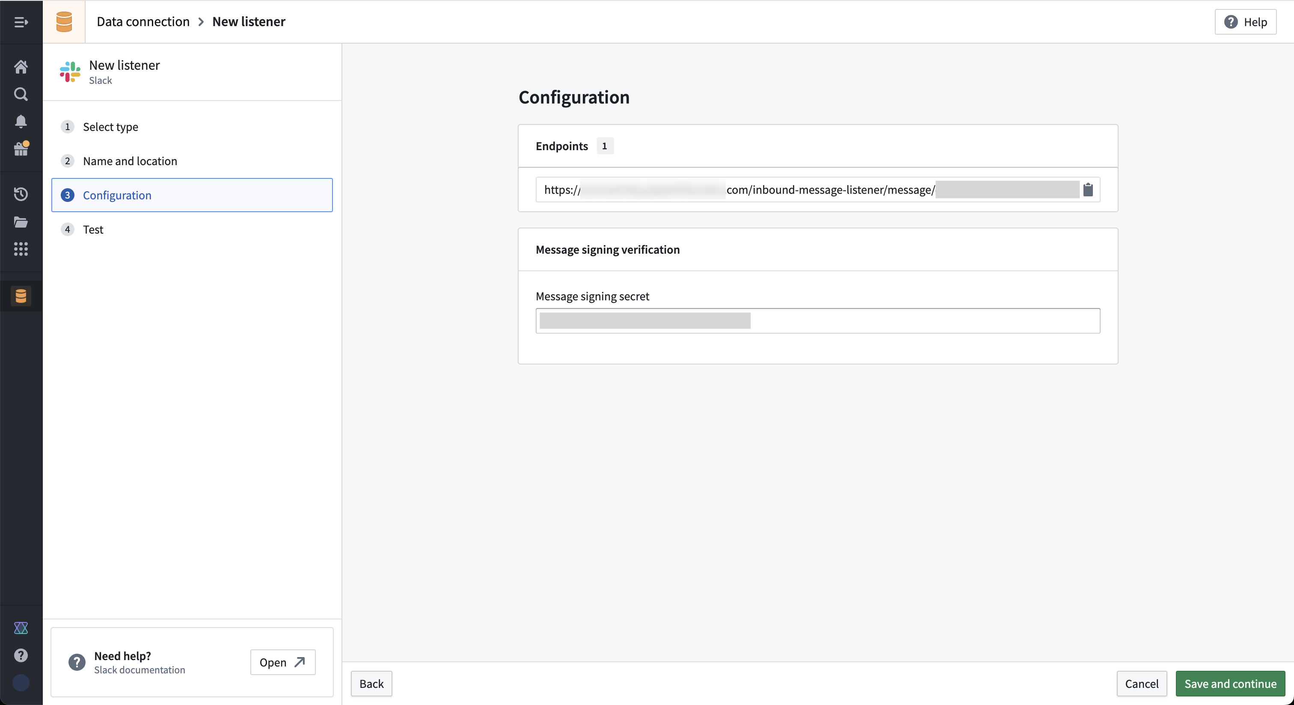The width and height of the screenshot is (1294, 705).
Task: Click the Message signing secret field
Action: pos(818,321)
